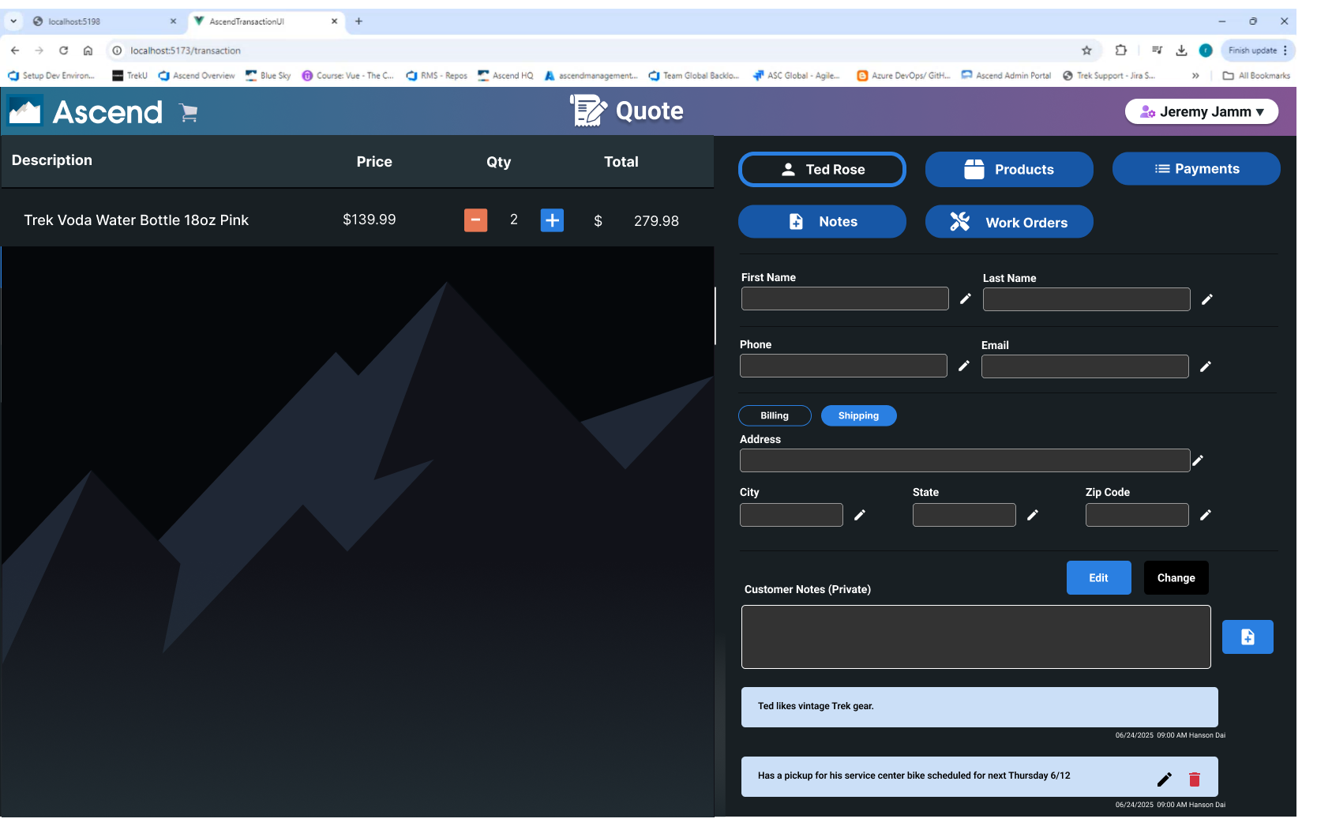Click inside the Zip Code field
Screen dimensions: 1317x830
pos(1136,515)
